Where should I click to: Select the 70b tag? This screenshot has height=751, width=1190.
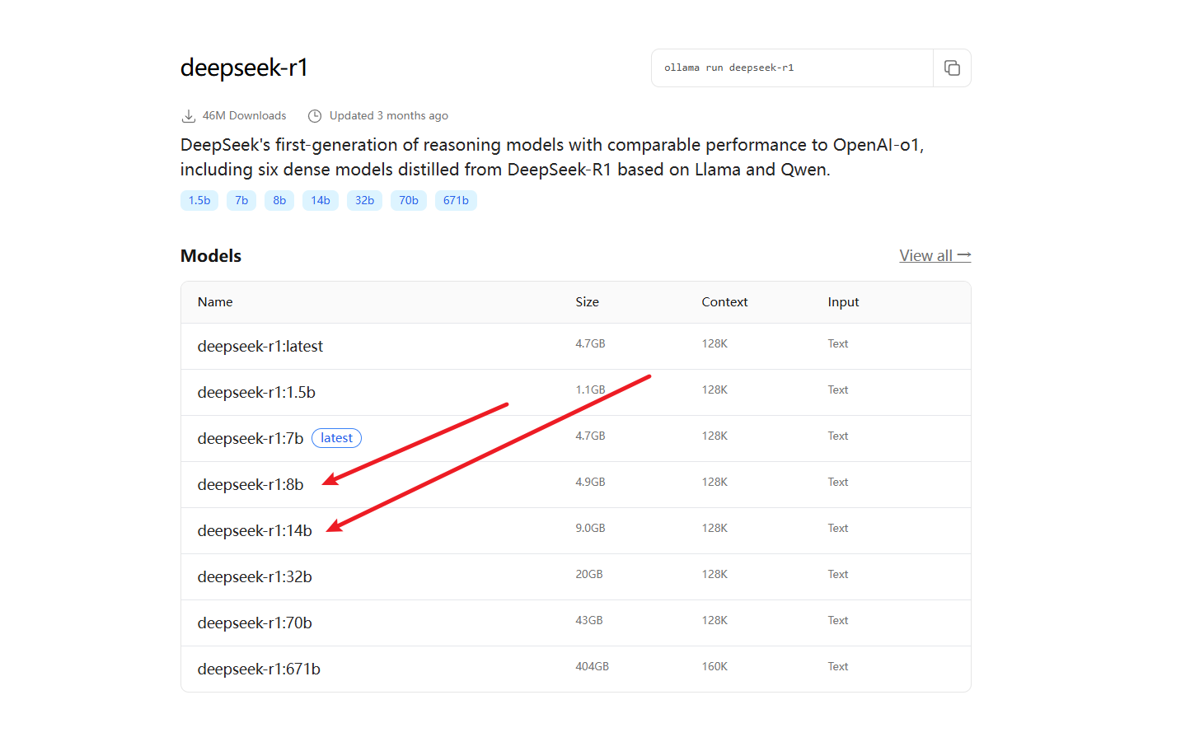click(x=409, y=200)
